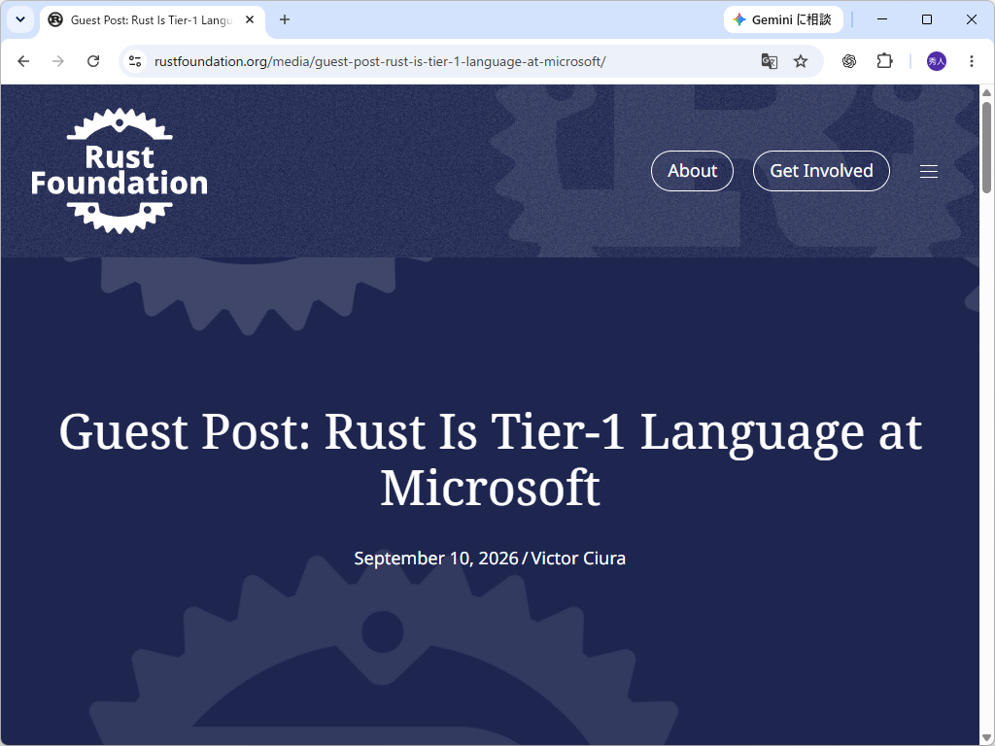This screenshot has width=995, height=746.
Task: Click the Rust Foundation logo
Action: pyautogui.click(x=120, y=171)
